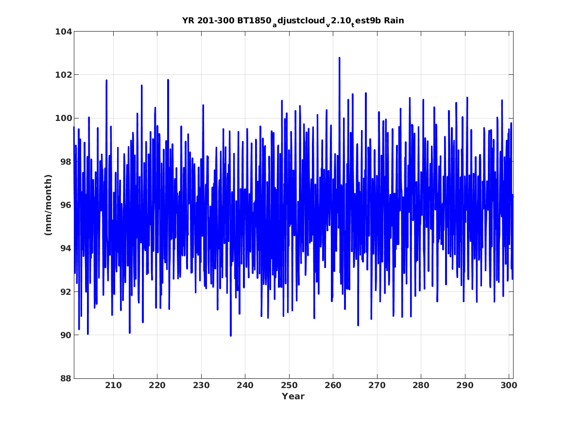
Task: Click y-axis tick label 102
Action: (63, 75)
